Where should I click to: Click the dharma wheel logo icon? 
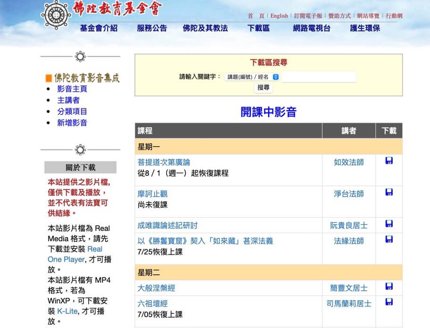(56, 14)
